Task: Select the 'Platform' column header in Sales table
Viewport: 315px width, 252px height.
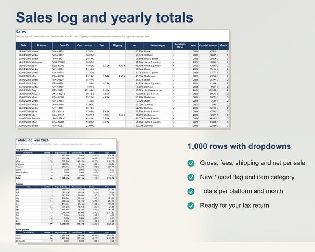Action: (42, 46)
